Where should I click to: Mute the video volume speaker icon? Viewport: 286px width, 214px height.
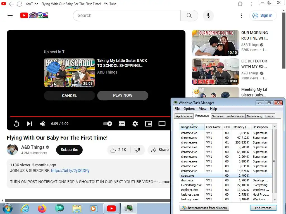[43, 124]
